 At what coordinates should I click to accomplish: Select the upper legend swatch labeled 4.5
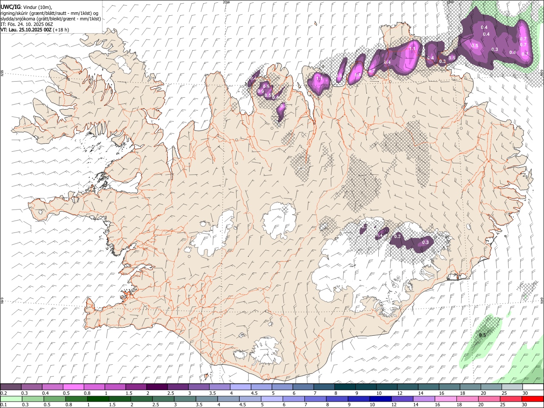(x=261, y=387)
